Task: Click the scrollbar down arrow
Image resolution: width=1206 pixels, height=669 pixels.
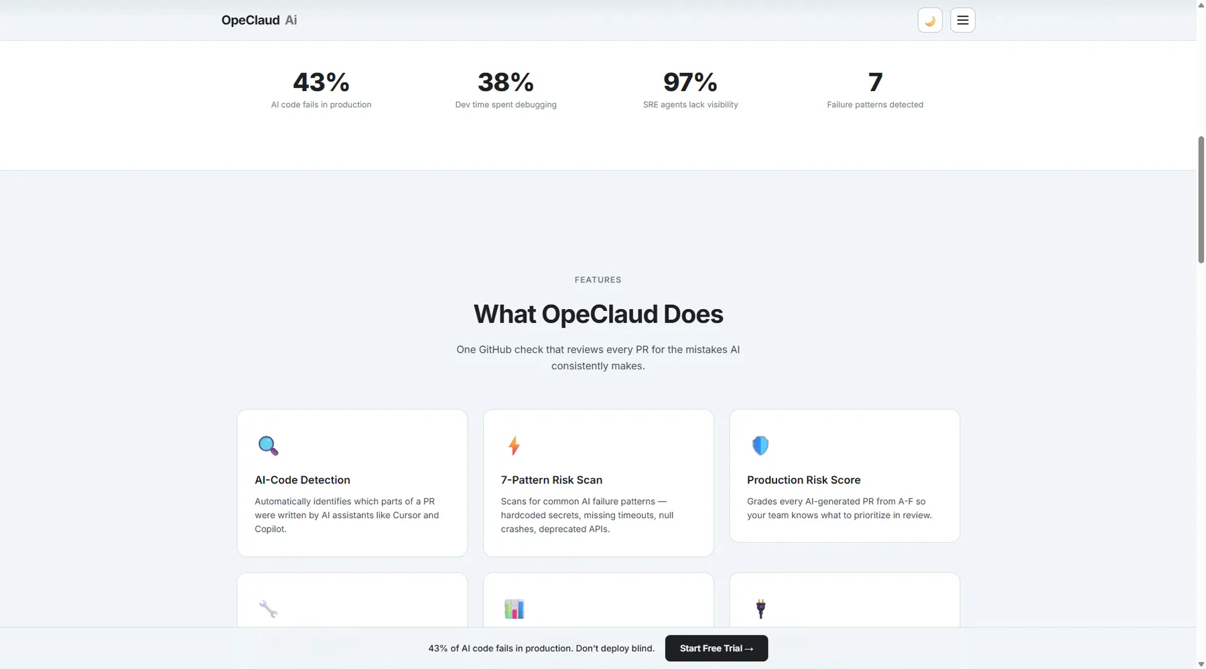Action: [x=1201, y=664]
